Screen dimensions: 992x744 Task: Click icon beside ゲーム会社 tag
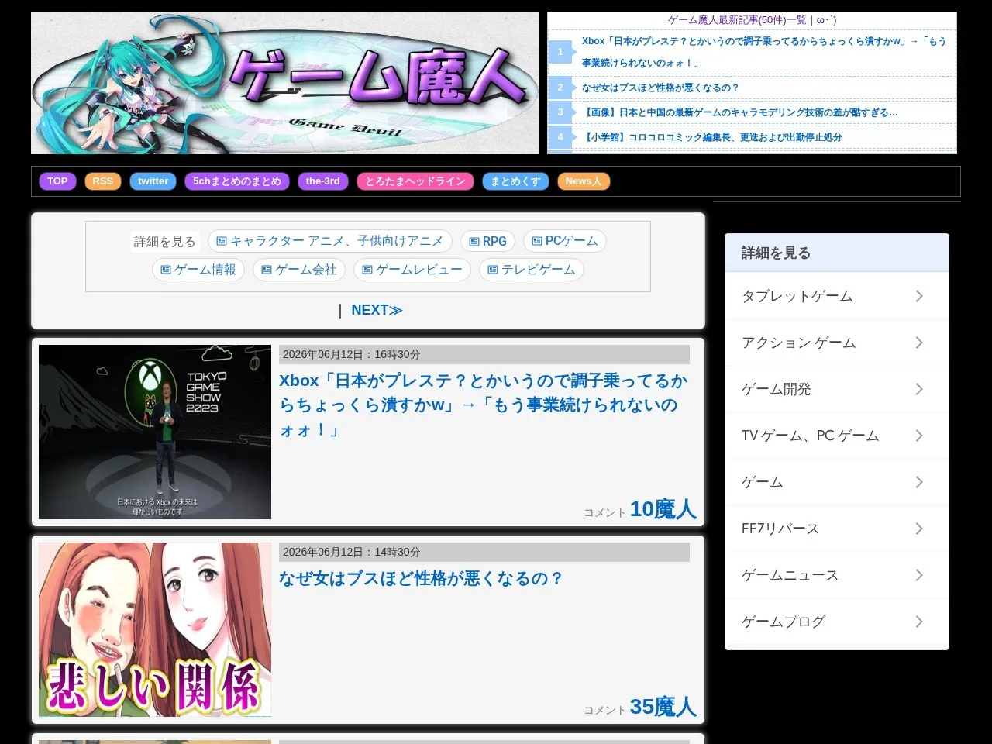click(x=267, y=270)
